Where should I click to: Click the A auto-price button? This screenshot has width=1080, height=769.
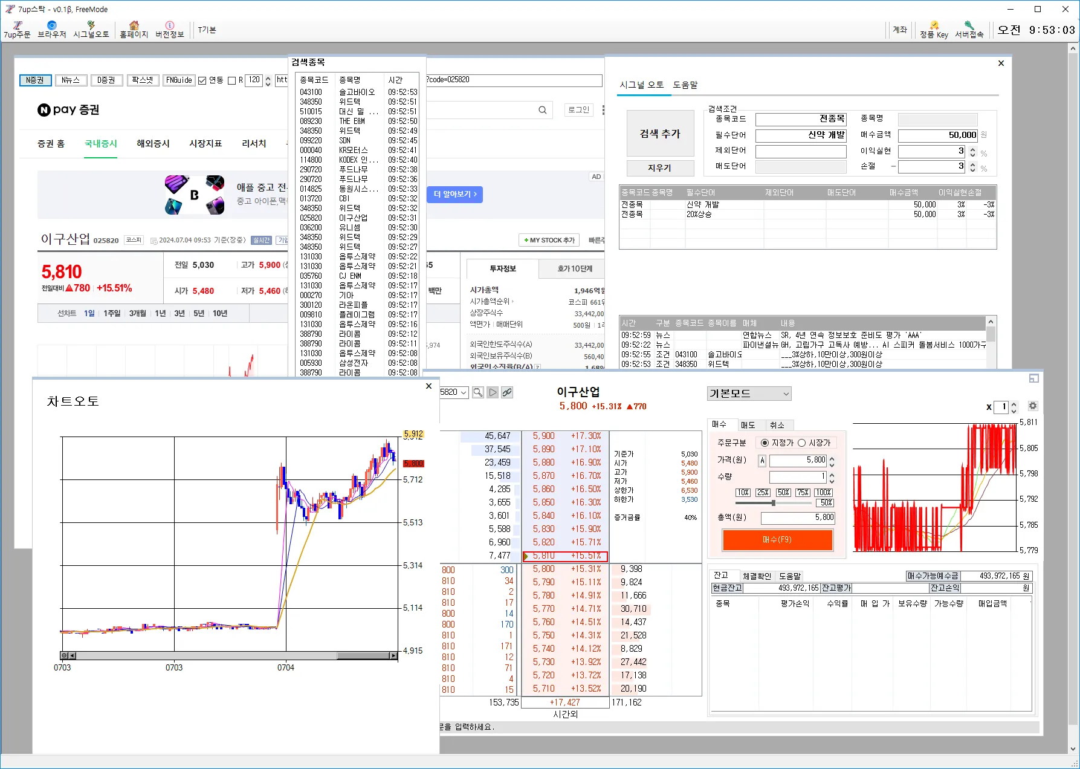coord(762,461)
